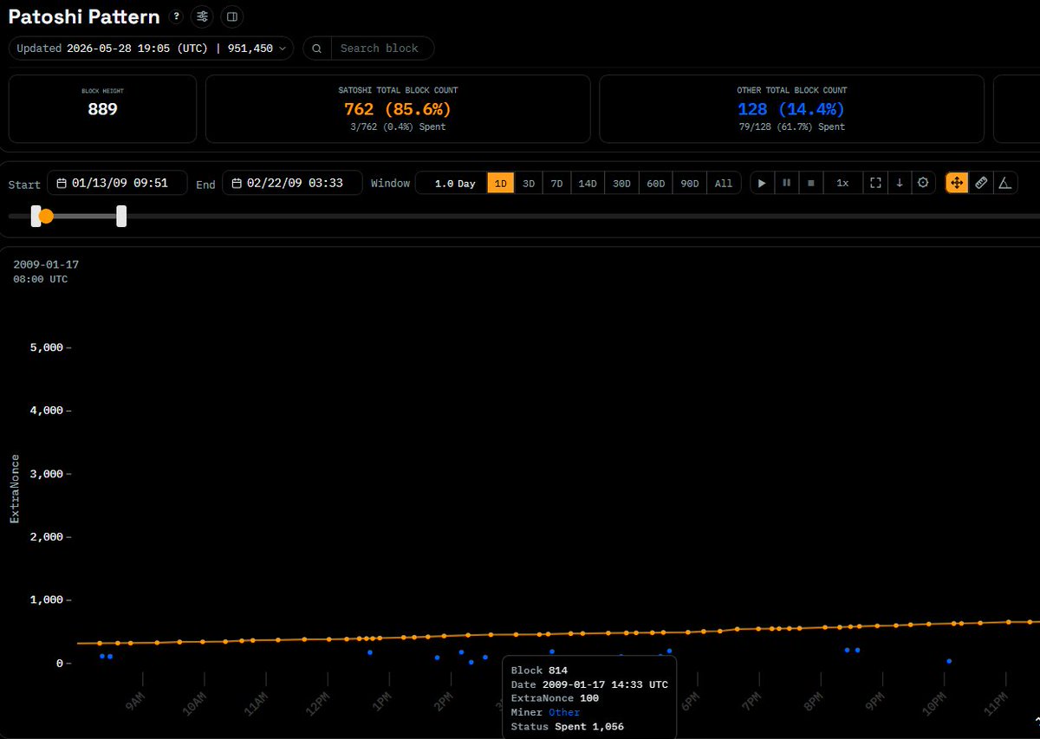
Task: Click the tooltip Status Spent 1,056 text
Action: click(568, 726)
